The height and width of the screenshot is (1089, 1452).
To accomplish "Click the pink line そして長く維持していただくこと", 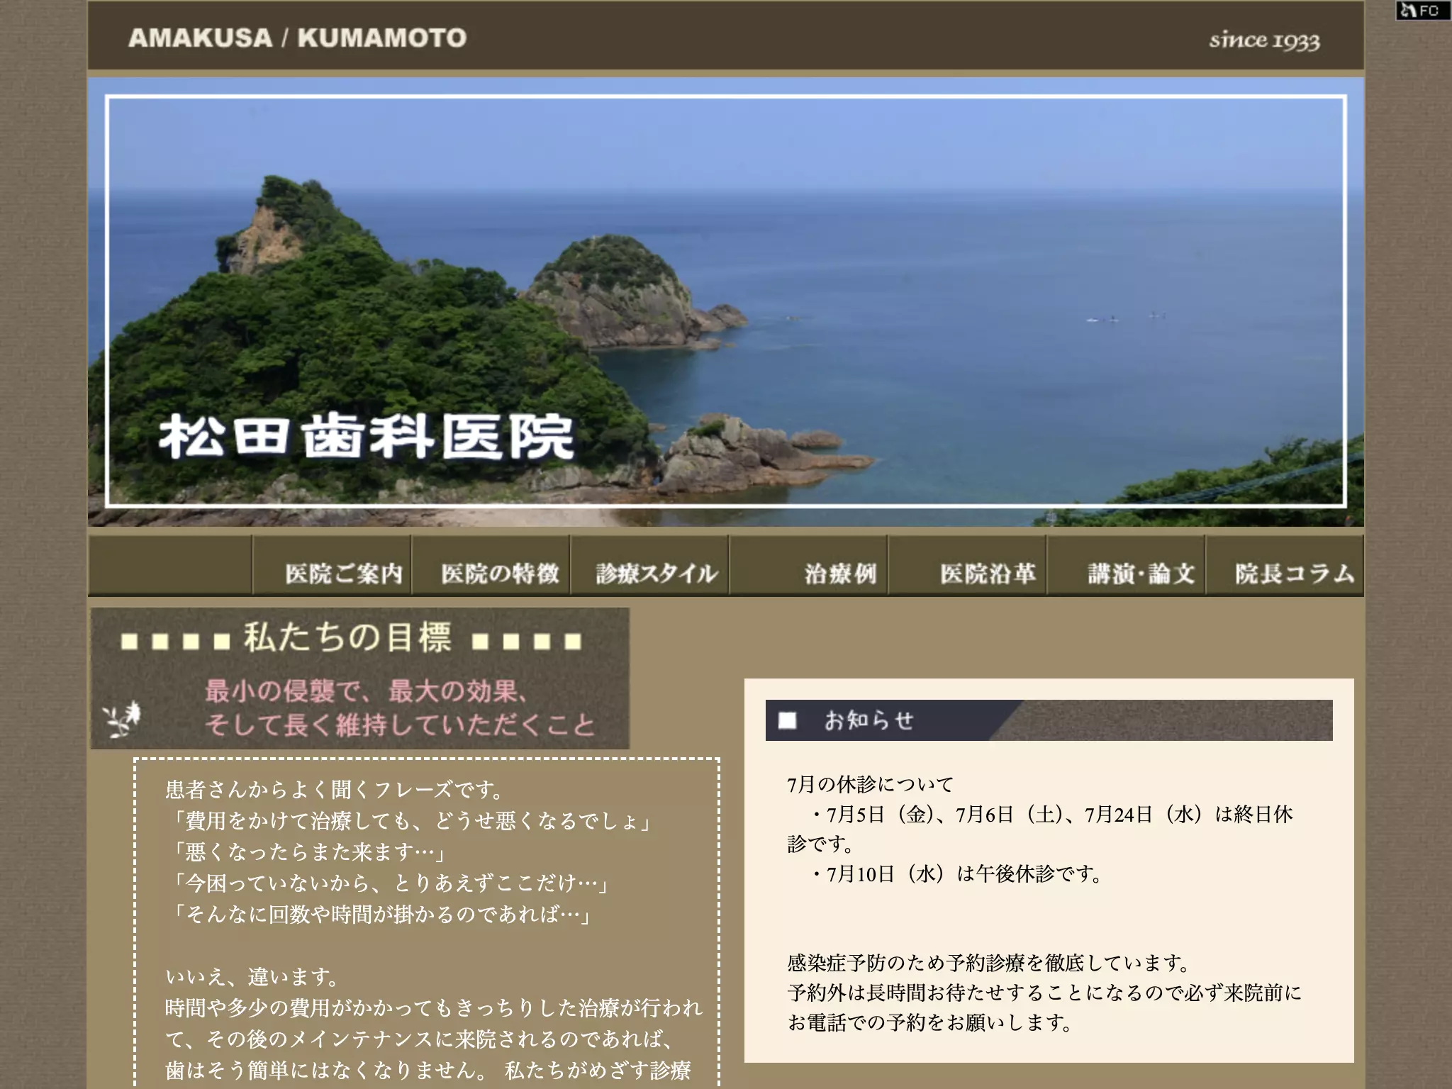I will click(x=399, y=725).
